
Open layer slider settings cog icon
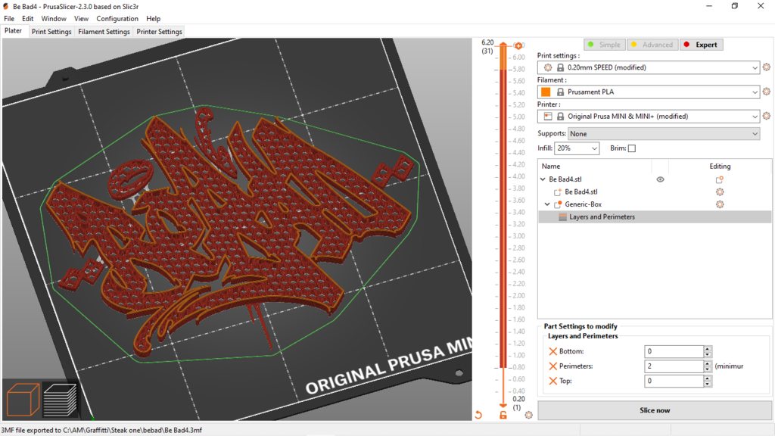528,415
